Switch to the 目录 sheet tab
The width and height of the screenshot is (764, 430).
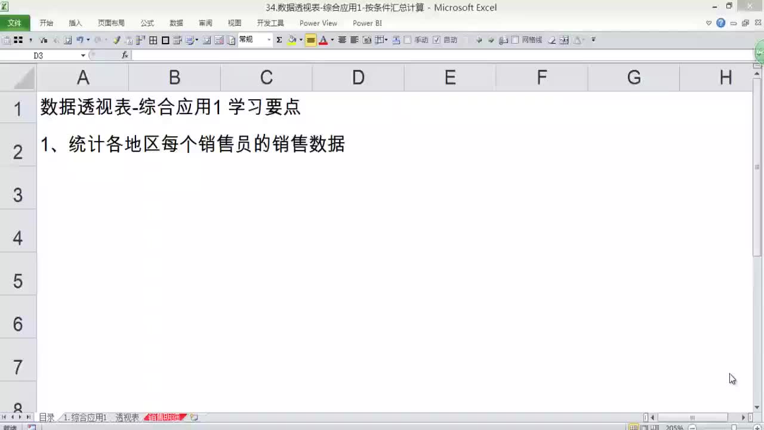47,417
